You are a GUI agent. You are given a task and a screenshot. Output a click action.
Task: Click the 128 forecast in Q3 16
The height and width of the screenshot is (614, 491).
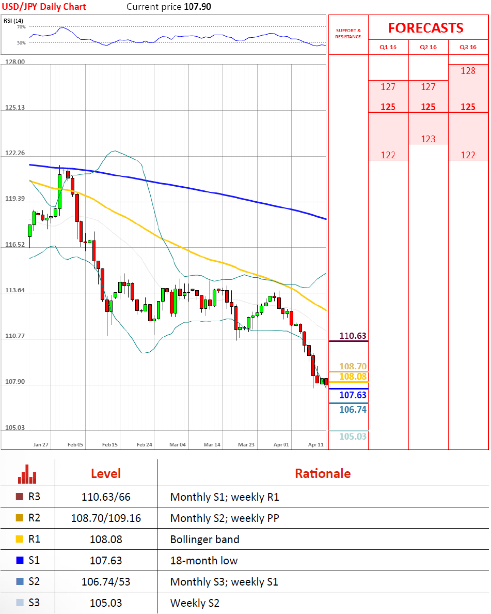click(x=468, y=71)
